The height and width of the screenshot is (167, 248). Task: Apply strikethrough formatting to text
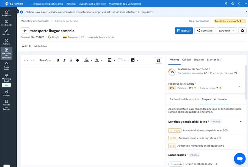pyautogui.click(x=78, y=60)
